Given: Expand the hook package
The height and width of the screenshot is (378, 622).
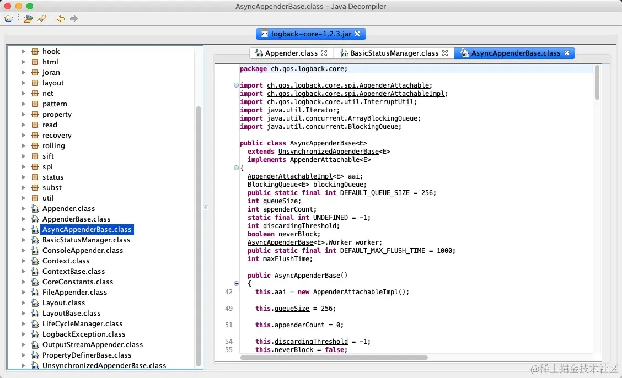Looking at the screenshot, I should 23,51.
